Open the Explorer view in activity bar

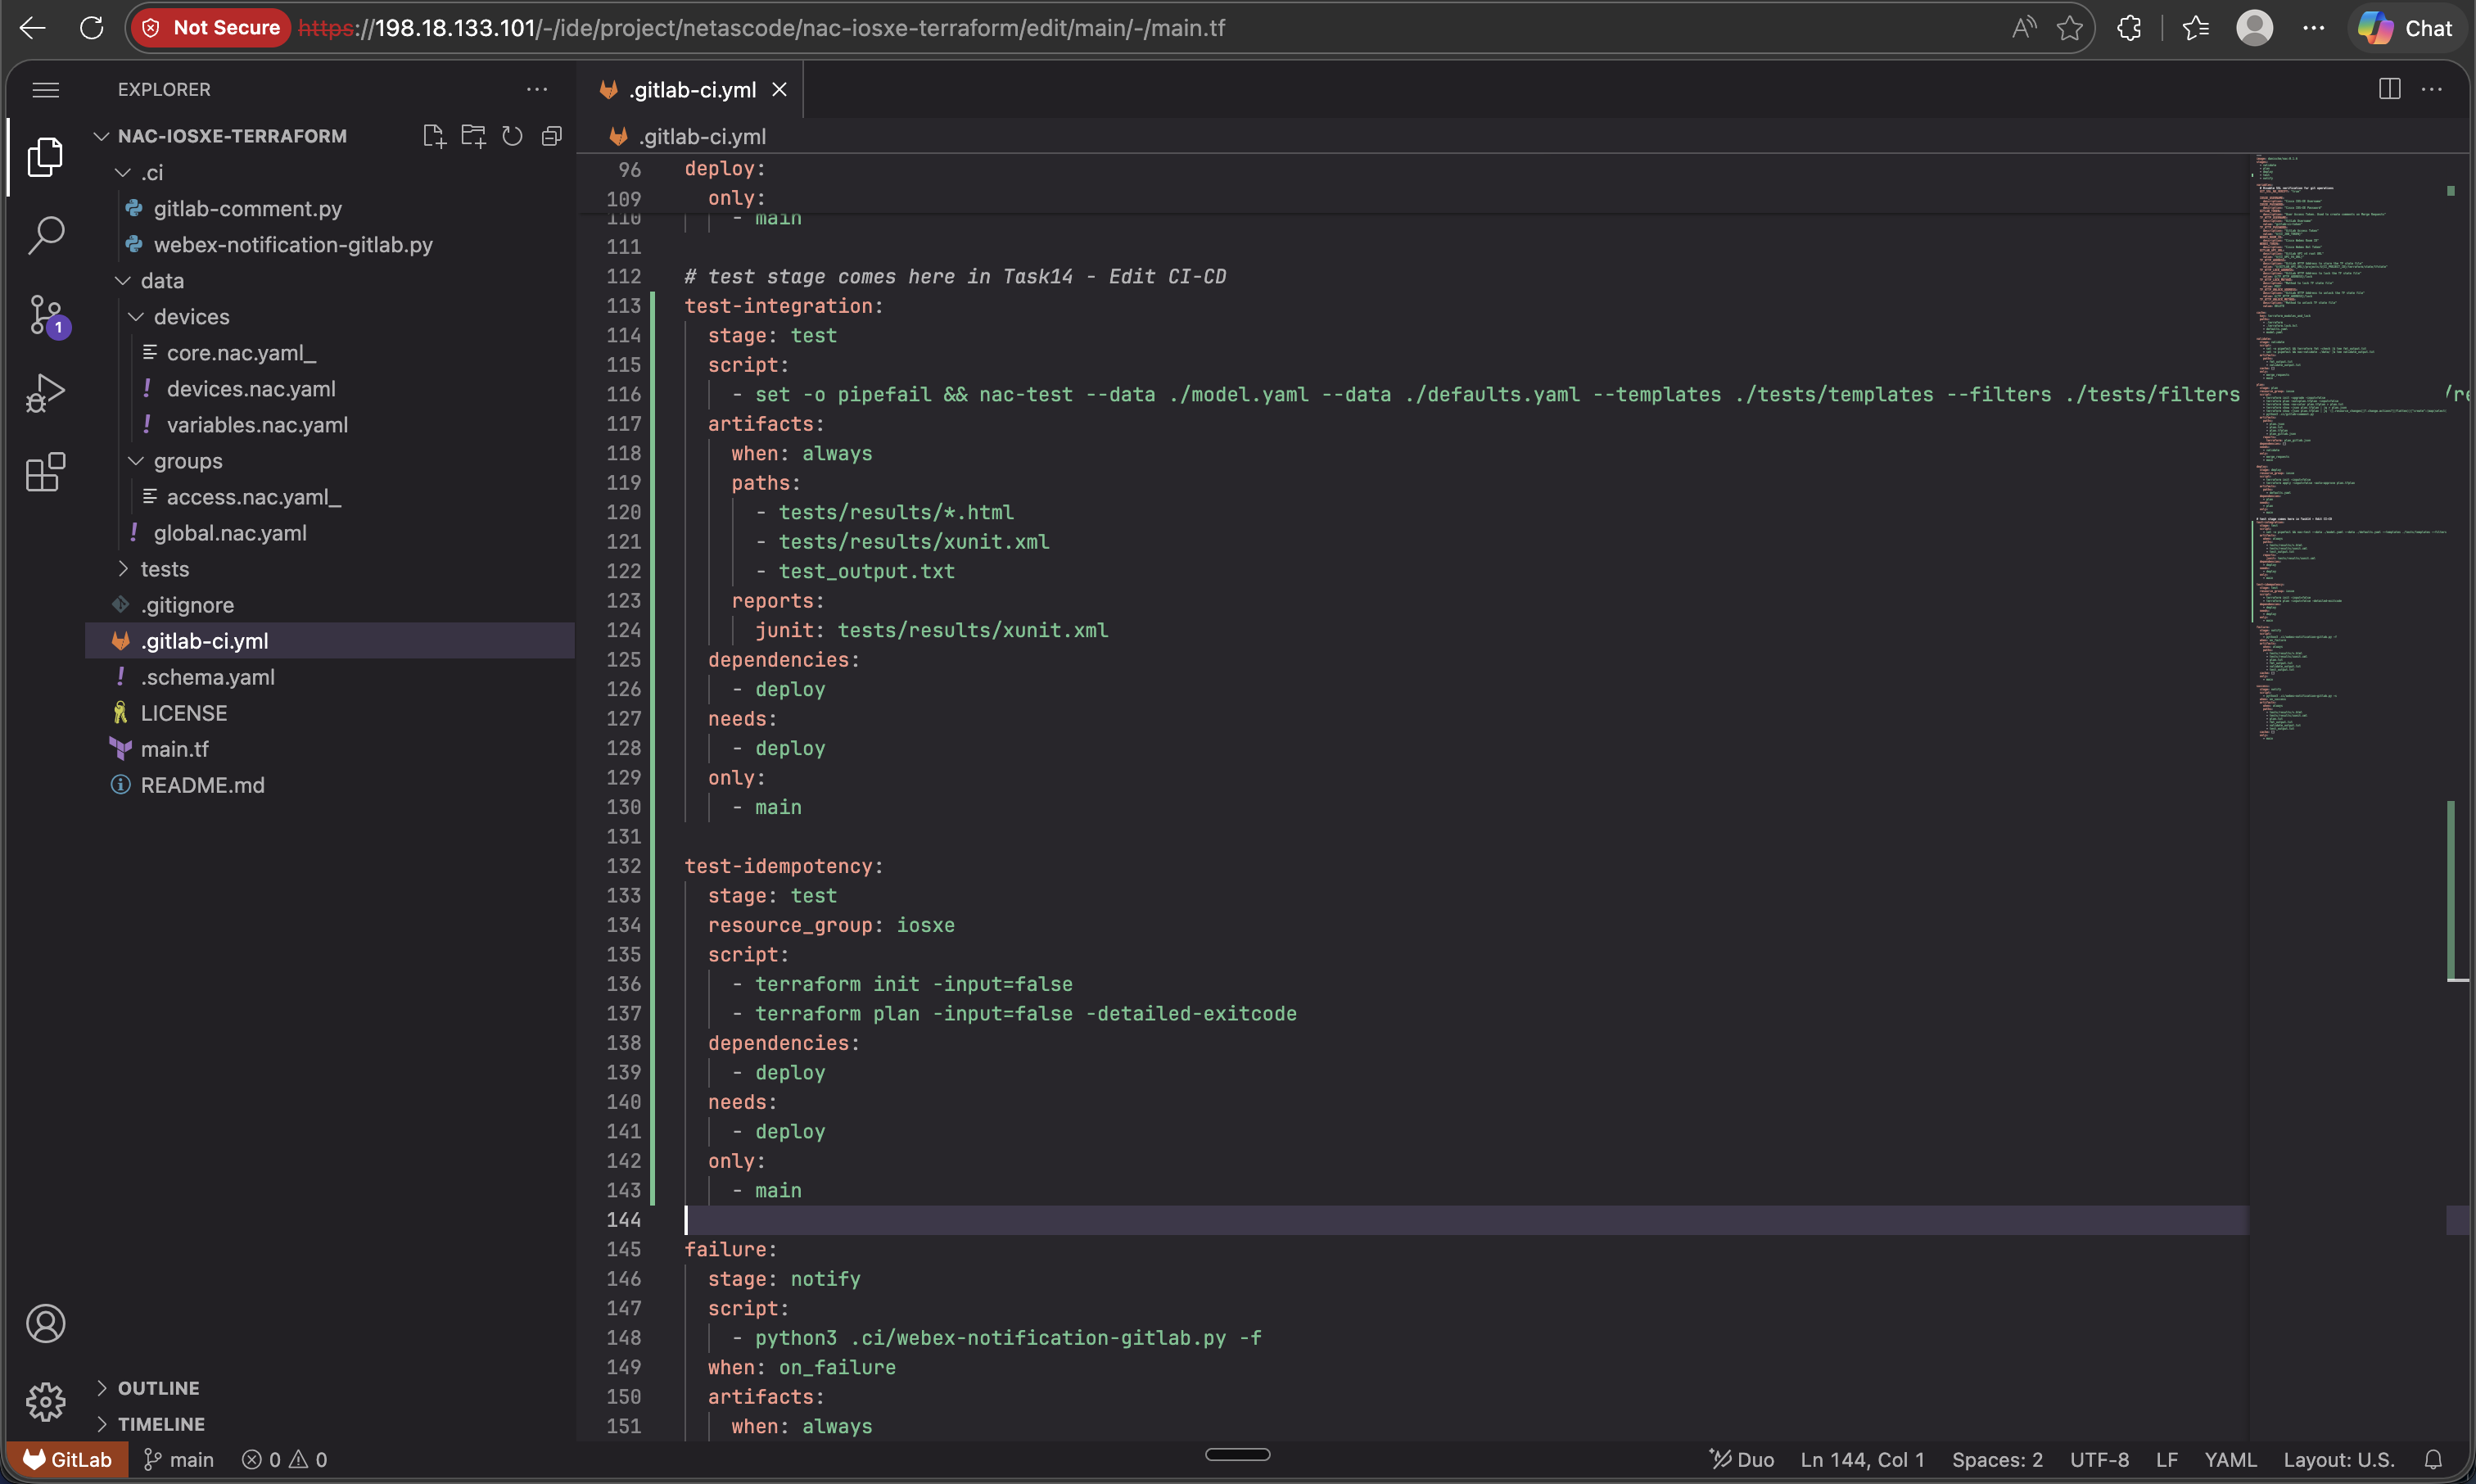click(45, 157)
